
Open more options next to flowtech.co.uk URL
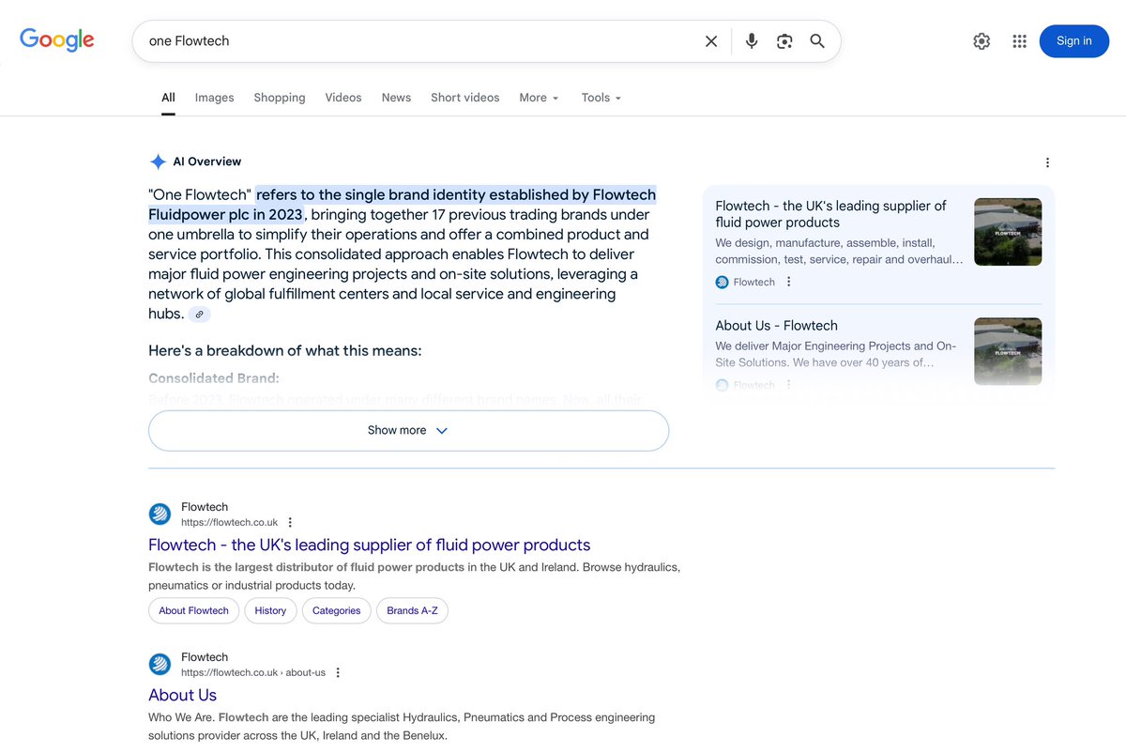coord(290,523)
